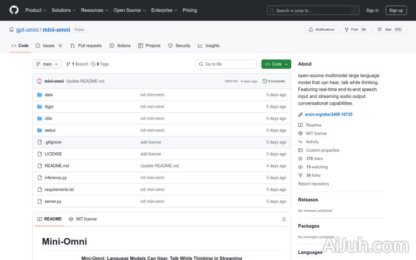Screen dimensions: 416x260
Task: Expand the green Code dropdown
Action: point(276,64)
